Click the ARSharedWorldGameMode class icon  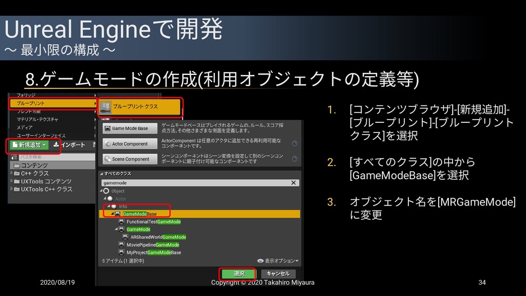pos(125,237)
